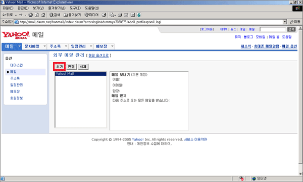Click the Refresh page toolbar icon
Image resolution: width=303 pixels, height=182 pixels.
[x=37, y=15]
